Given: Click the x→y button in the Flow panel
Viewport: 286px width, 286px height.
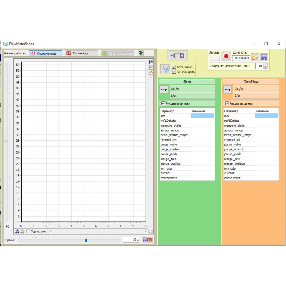Looking at the screenshot, I should tap(164, 89).
